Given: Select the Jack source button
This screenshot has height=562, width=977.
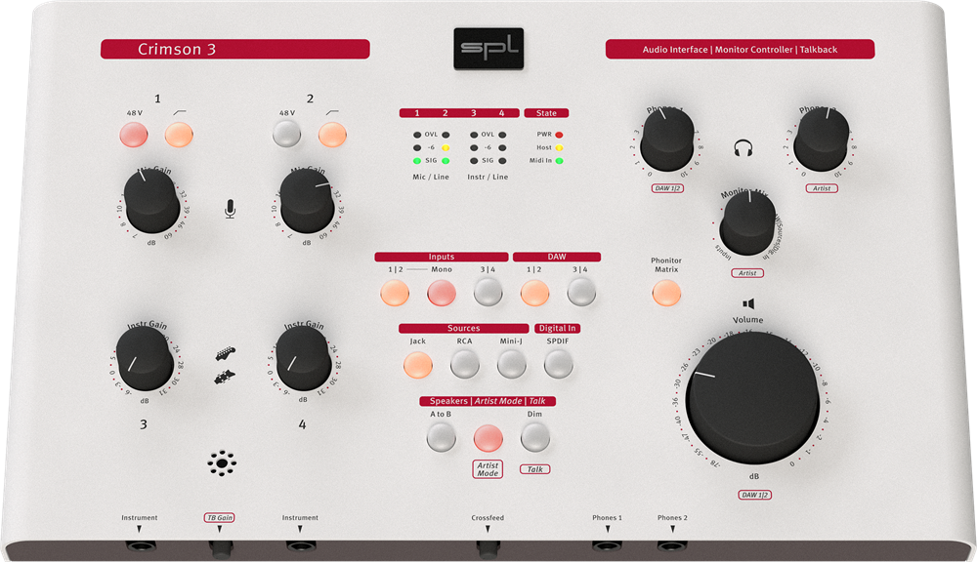Looking at the screenshot, I should 418,365.
